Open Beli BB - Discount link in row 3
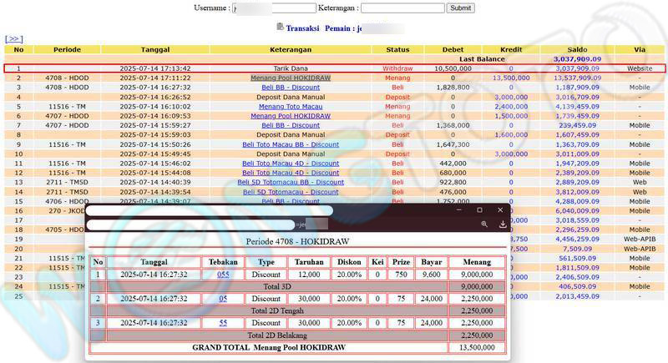Viewport: 668px width, 363px height. click(291, 87)
